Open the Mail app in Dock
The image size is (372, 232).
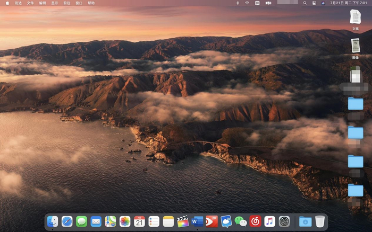(x=96, y=221)
